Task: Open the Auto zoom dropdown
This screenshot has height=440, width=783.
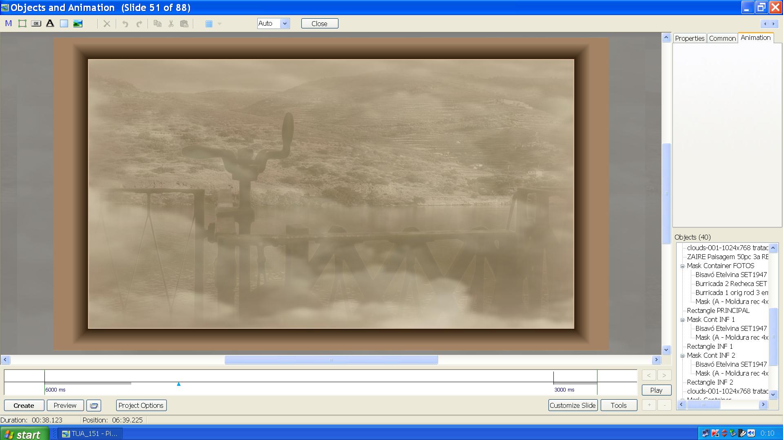Action: tap(285, 24)
